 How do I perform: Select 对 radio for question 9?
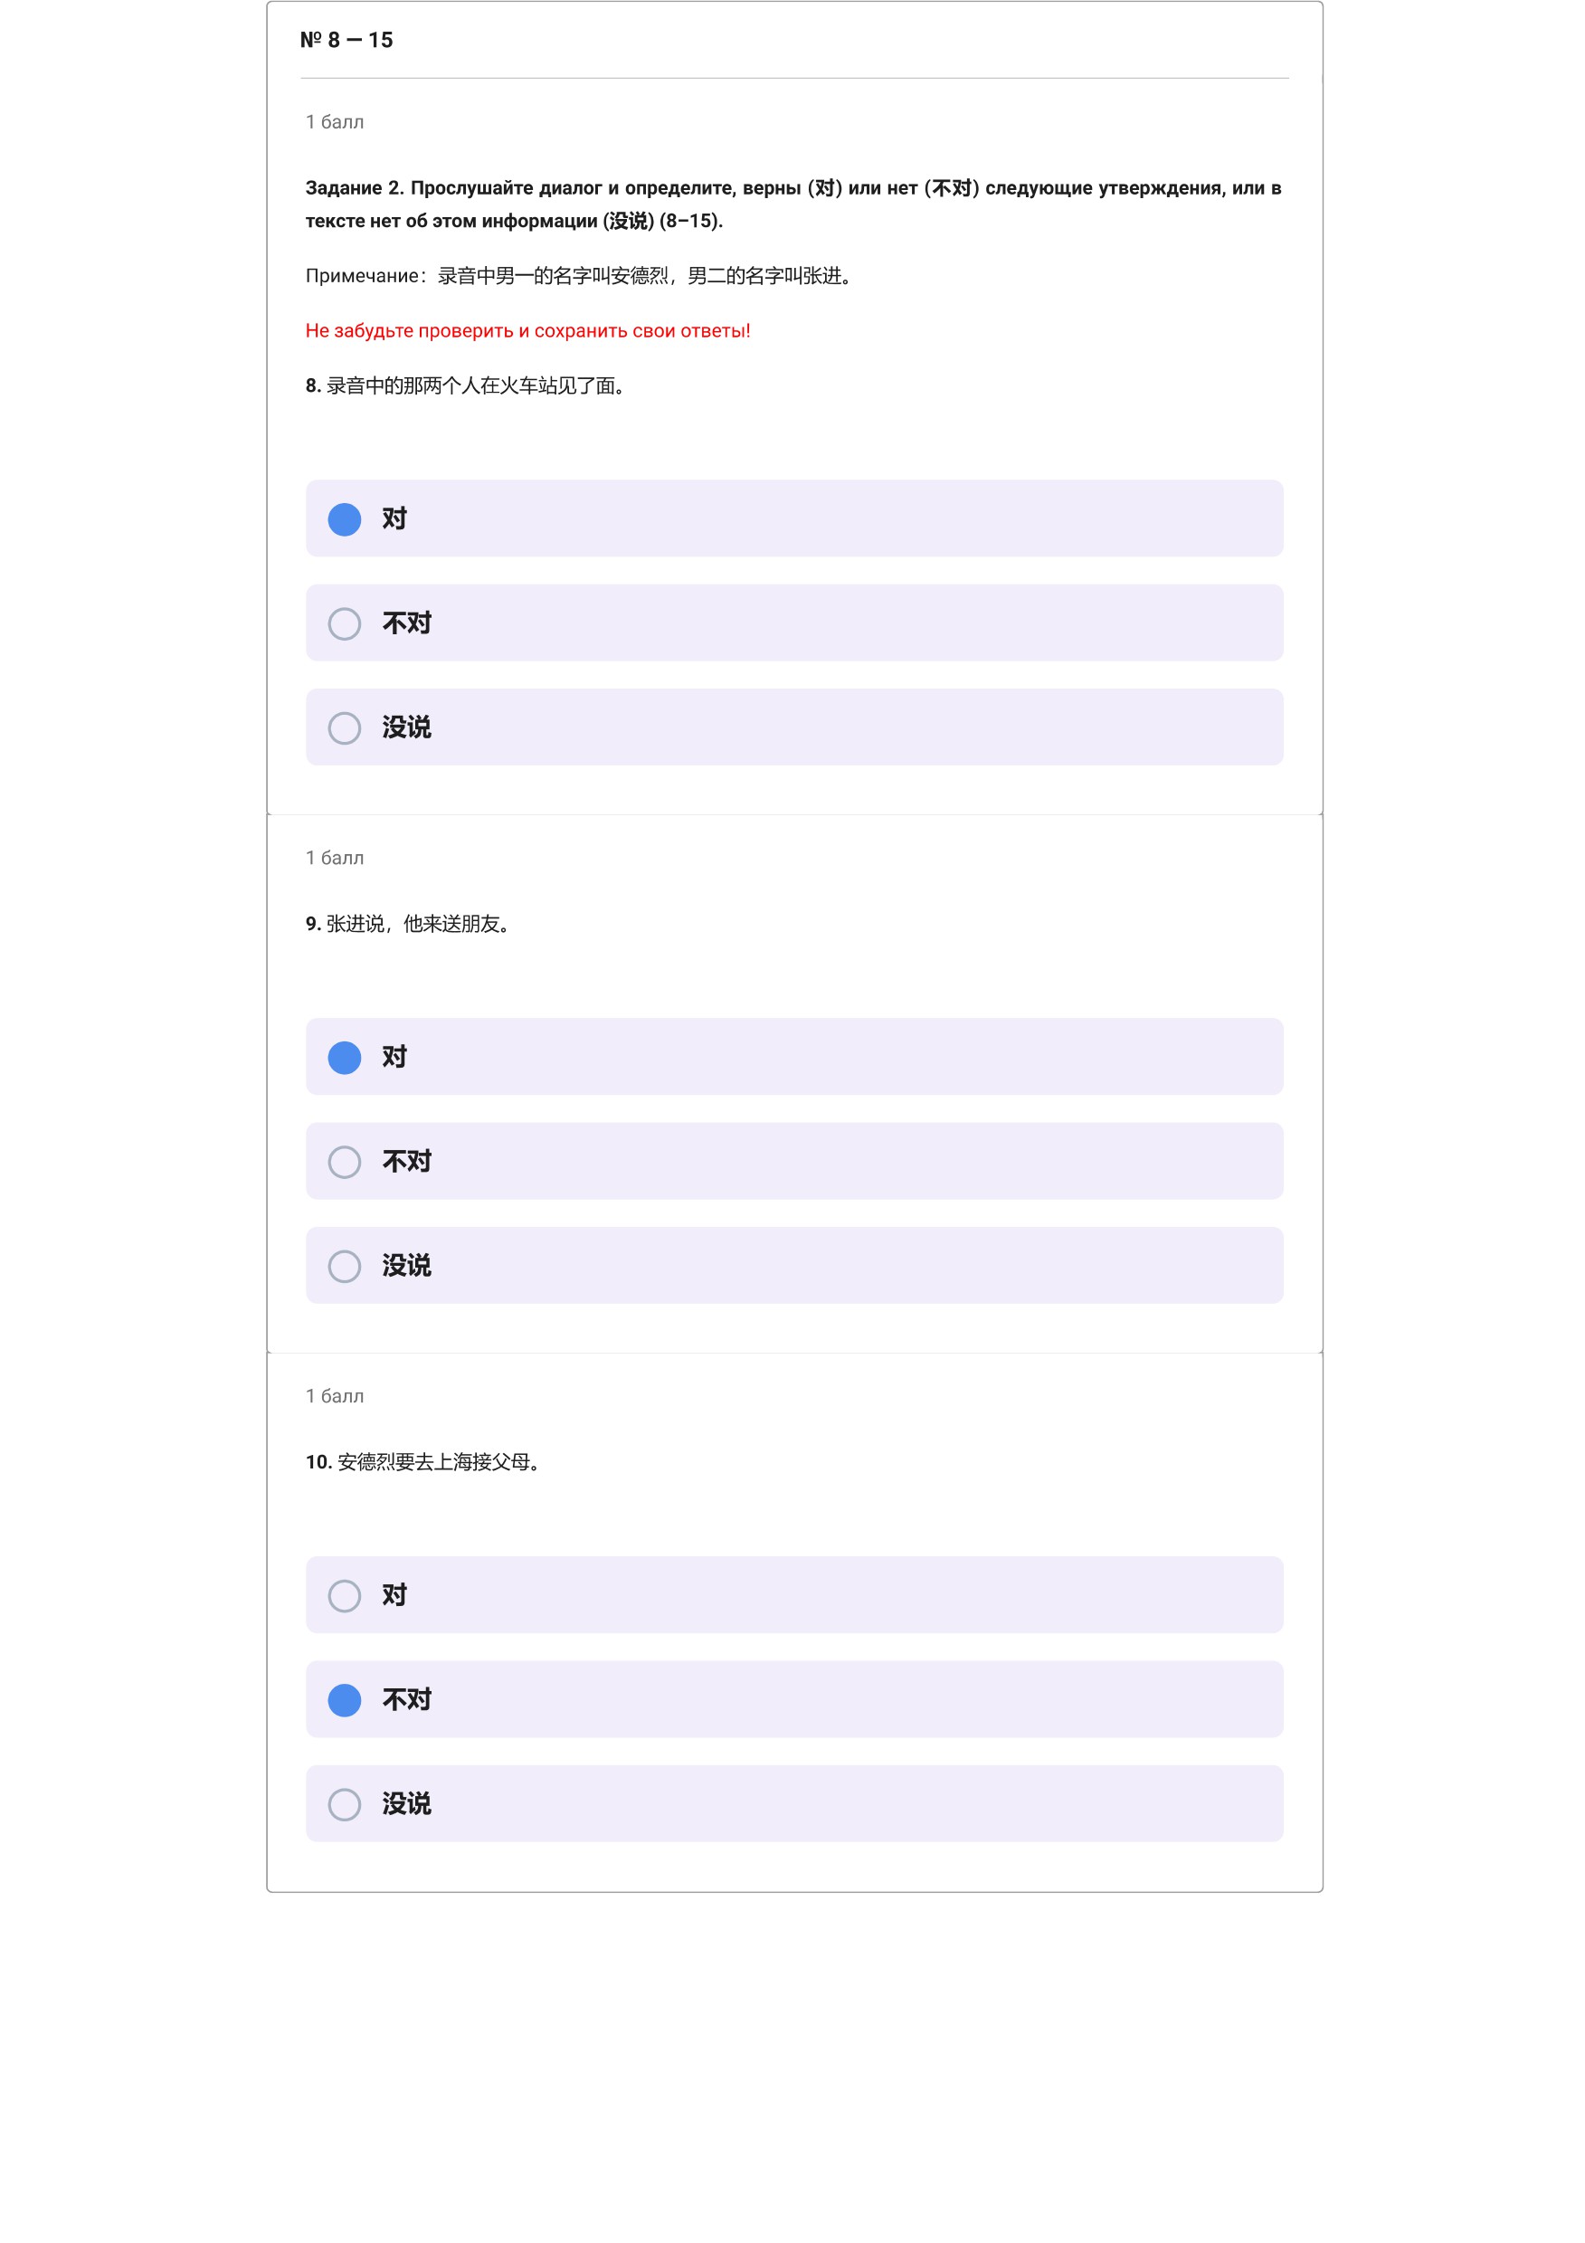pos(344,1057)
